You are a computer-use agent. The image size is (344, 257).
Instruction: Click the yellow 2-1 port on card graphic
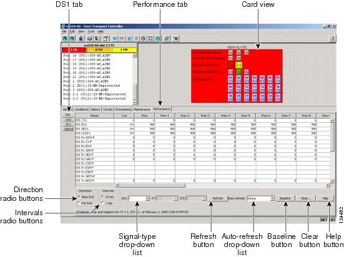[238, 65]
